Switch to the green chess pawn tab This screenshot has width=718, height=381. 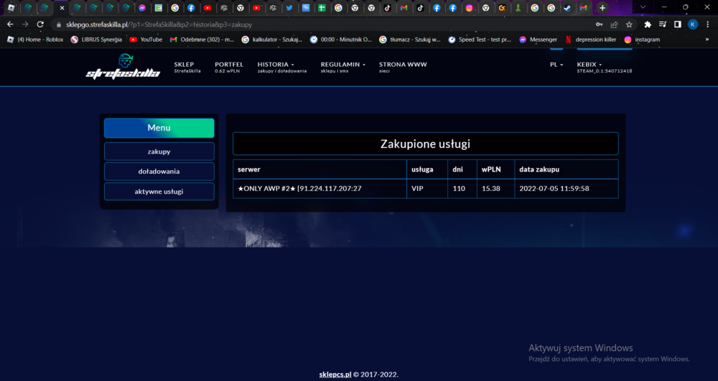pos(518,8)
